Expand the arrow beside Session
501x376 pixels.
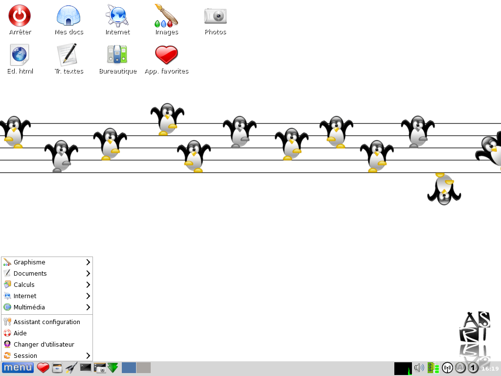click(x=88, y=355)
